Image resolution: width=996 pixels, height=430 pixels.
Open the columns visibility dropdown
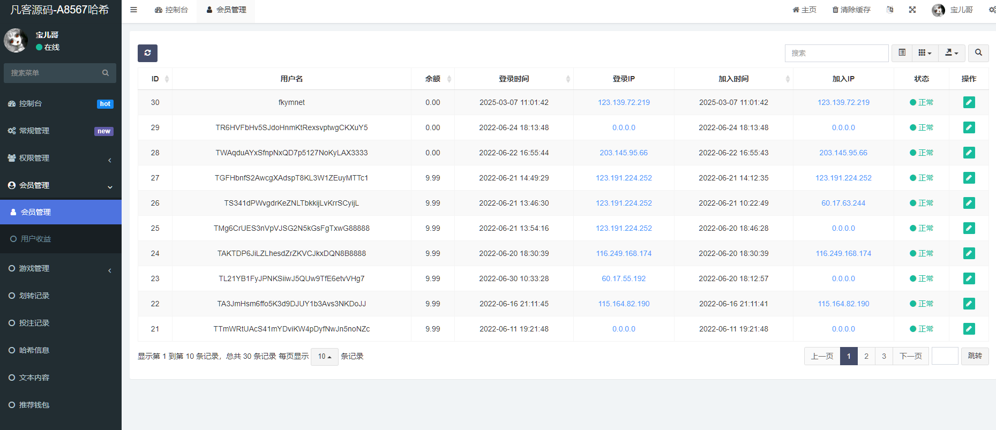(925, 53)
